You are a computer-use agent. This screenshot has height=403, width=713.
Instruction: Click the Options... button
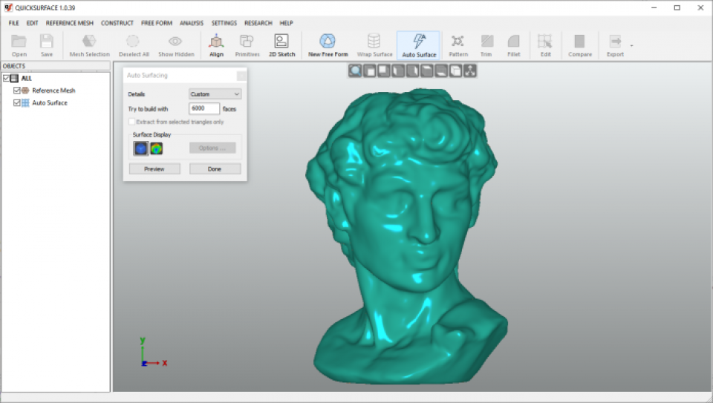coord(212,148)
